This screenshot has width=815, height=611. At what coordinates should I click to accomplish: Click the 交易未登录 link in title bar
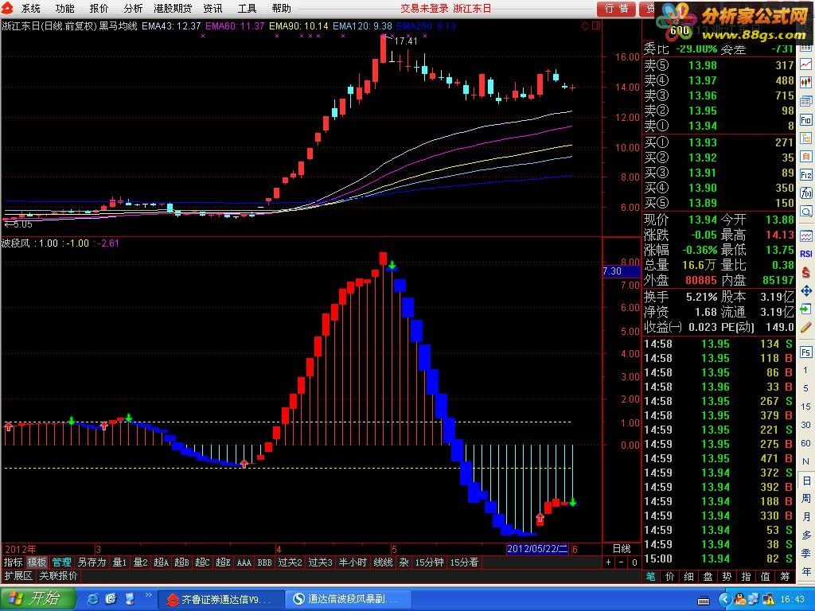[423, 8]
